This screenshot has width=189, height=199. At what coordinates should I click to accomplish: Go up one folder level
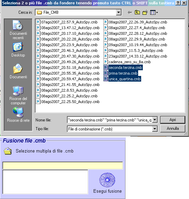[137, 12]
